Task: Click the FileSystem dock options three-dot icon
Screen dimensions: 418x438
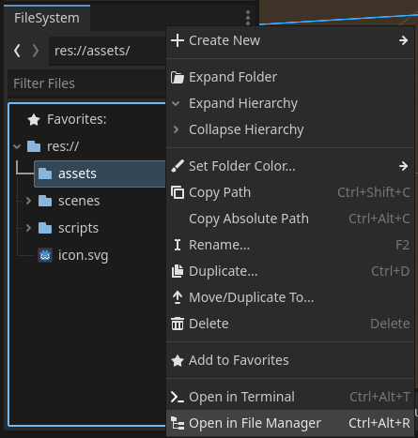Action: (248, 18)
